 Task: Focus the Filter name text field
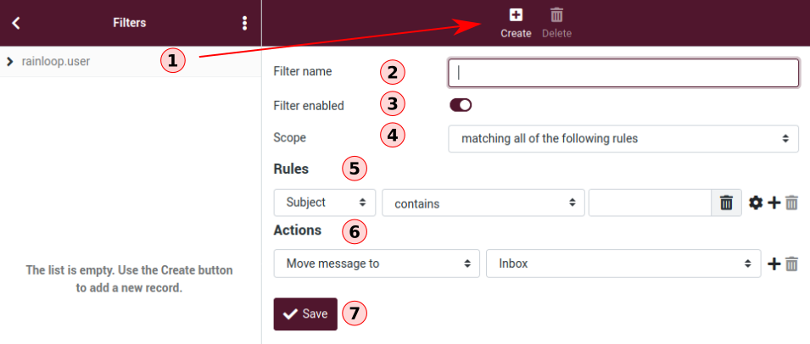pyautogui.click(x=623, y=73)
